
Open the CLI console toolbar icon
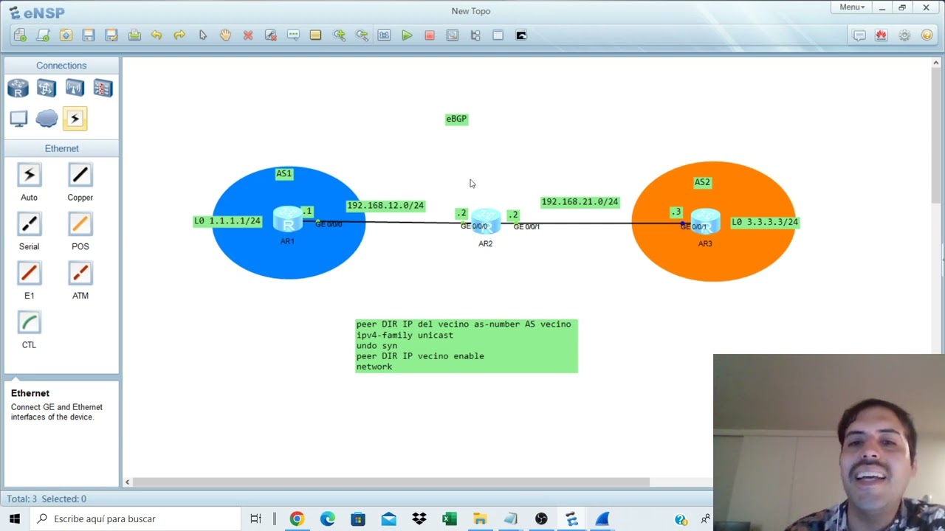click(521, 35)
